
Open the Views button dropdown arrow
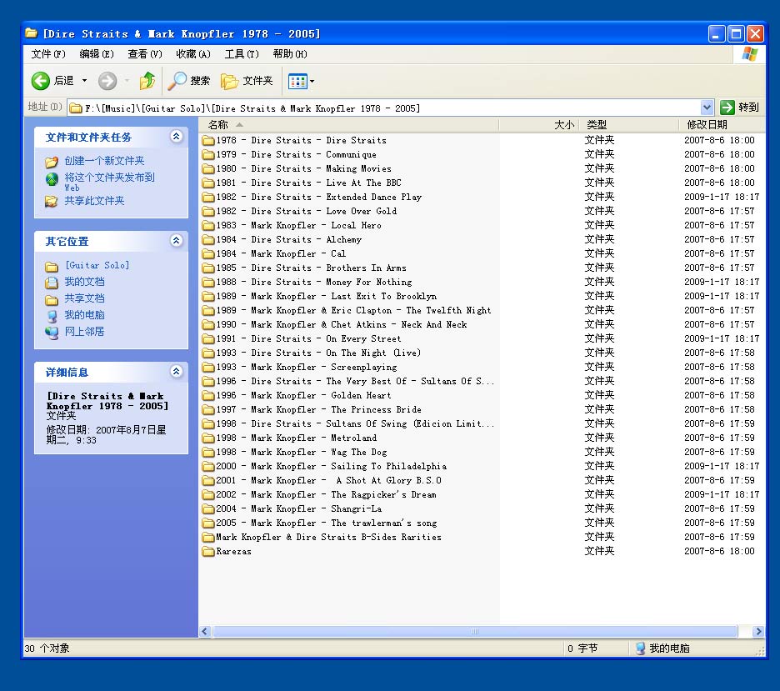click(x=312, y=81)
